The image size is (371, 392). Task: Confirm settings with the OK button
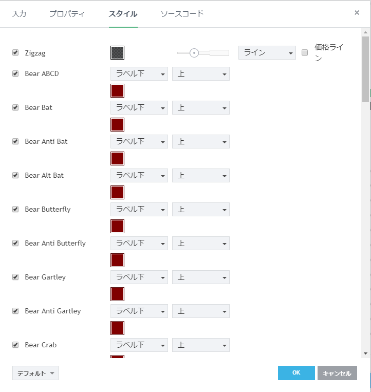point(296,373)
